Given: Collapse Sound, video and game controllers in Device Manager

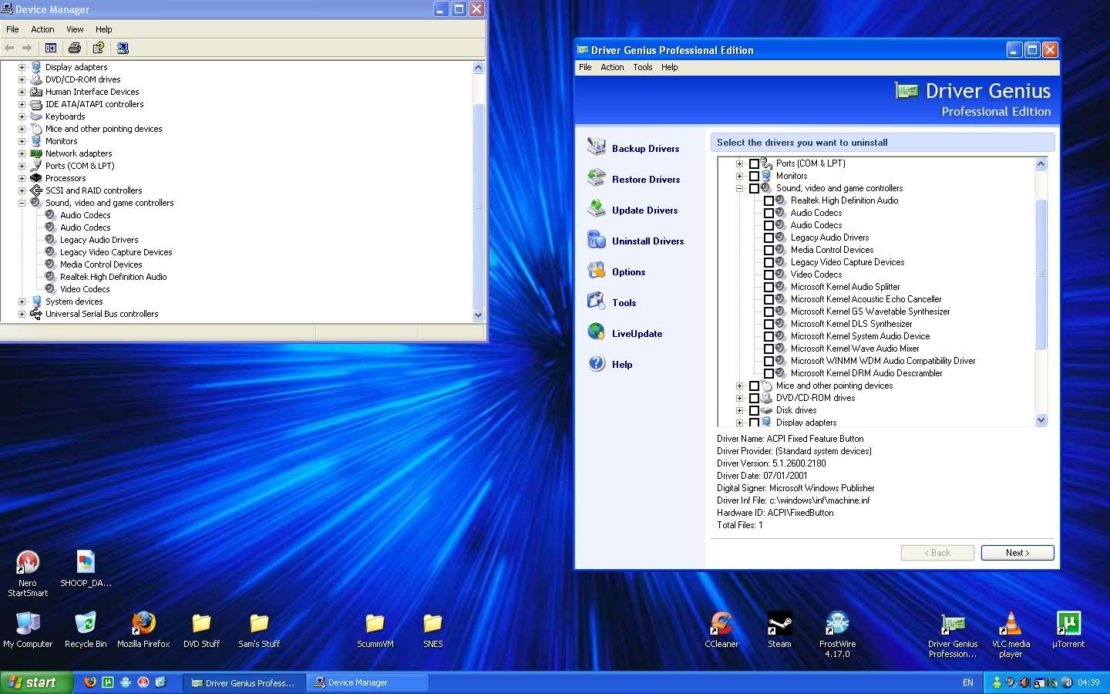Looking at the screenshot, I should click(x=22, y=203).
